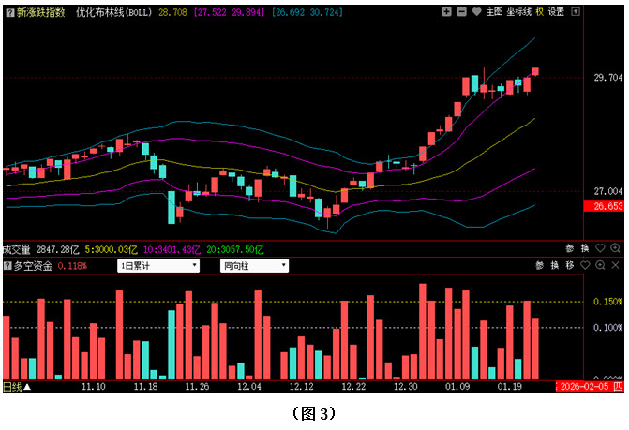
Task: Select 主图 in the chart header
Action: click(x=494, y=12)
